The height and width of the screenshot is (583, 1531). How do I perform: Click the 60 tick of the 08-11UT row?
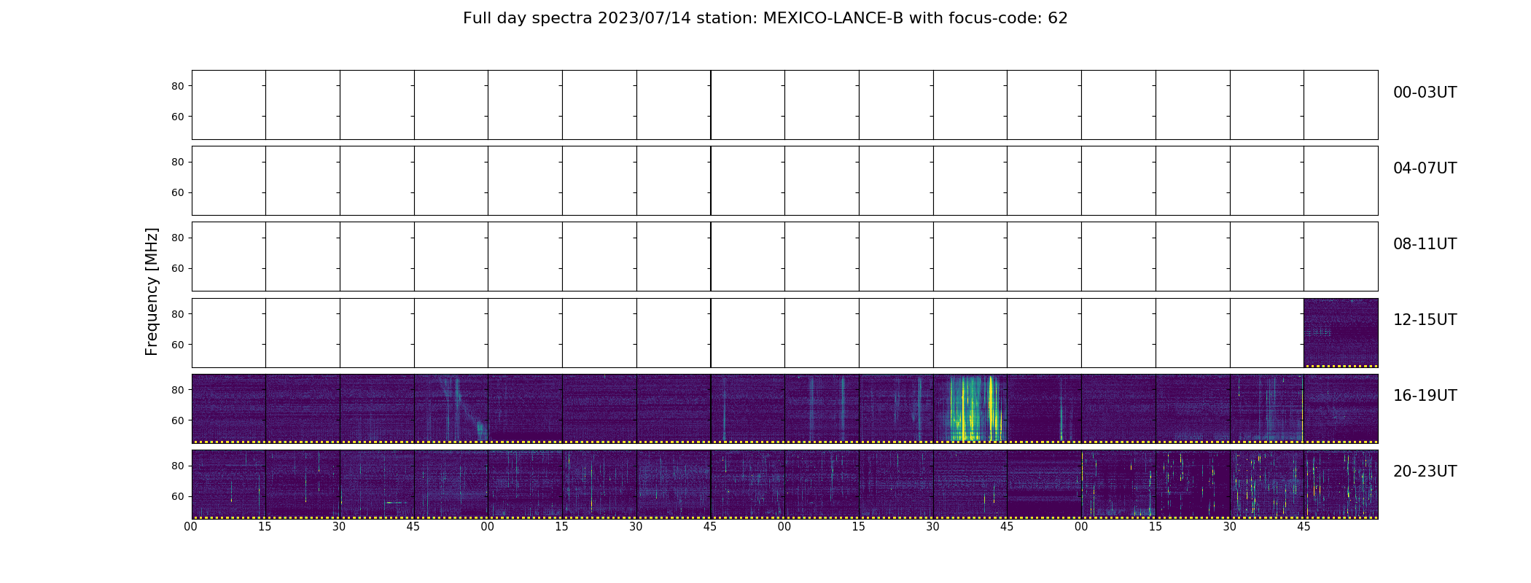tap(177, 268)
